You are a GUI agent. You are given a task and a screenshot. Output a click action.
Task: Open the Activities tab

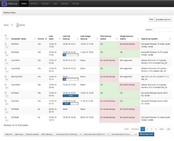point(34,4)
